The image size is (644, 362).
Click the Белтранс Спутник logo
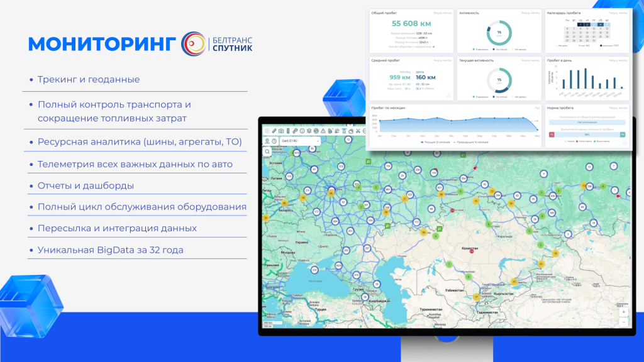(217, 44)
